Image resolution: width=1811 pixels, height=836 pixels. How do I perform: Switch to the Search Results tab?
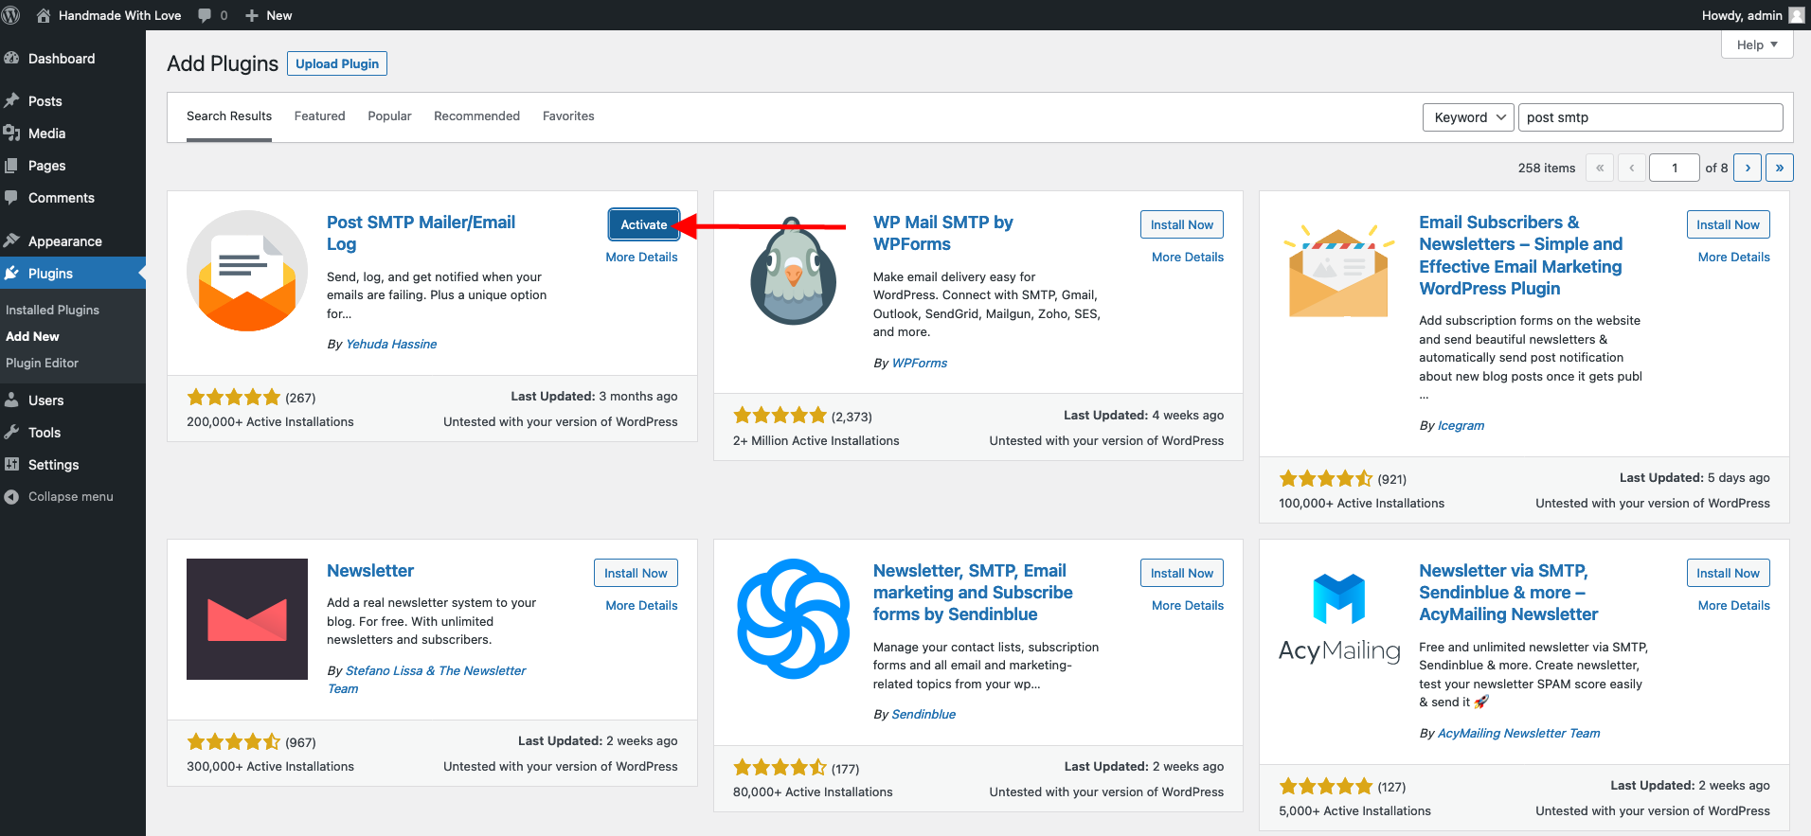229,116
